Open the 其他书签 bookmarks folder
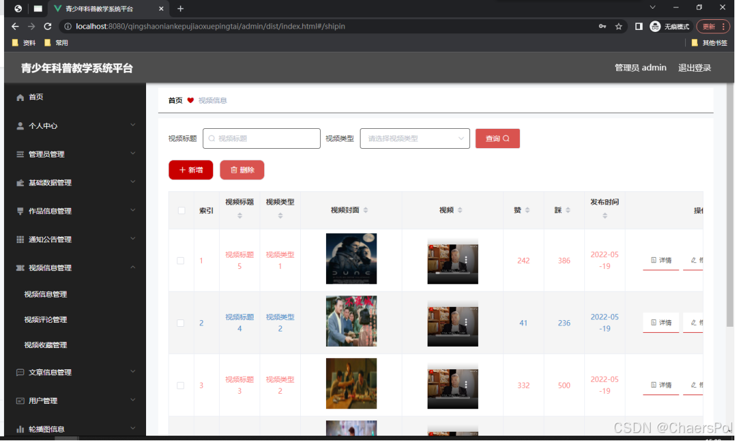 (709, 43)
